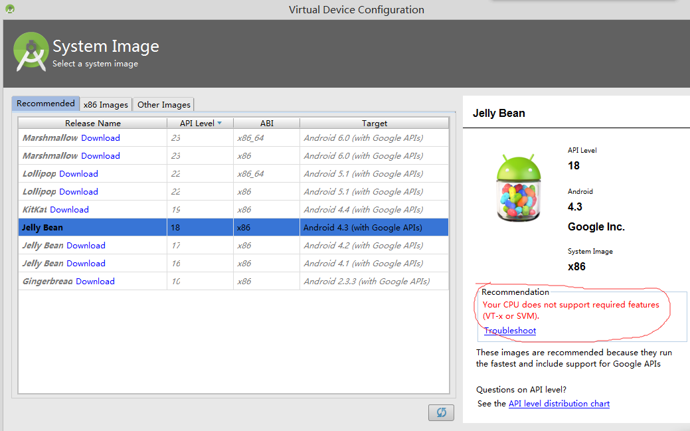Click the refresh system images button
690x431 pixels.
click(441, 412)
